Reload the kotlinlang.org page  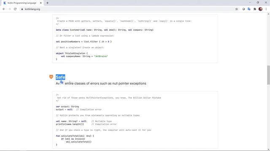[15, 9]
